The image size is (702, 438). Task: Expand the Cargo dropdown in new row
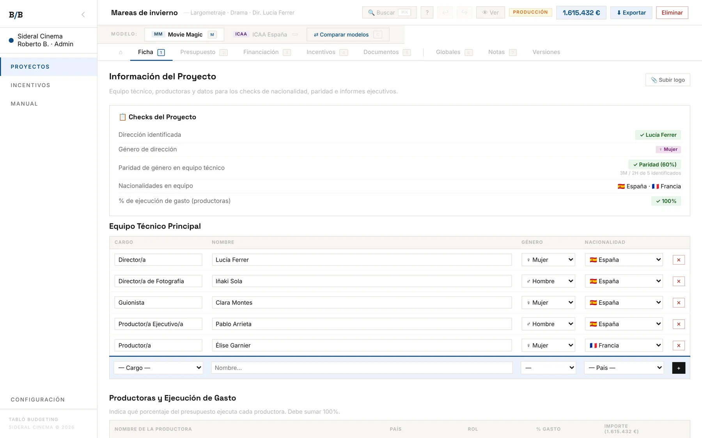158,368
